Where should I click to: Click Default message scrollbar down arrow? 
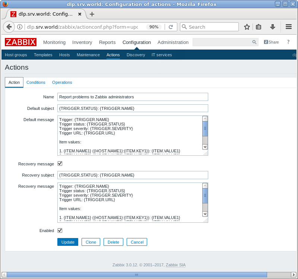coord(205,147)
